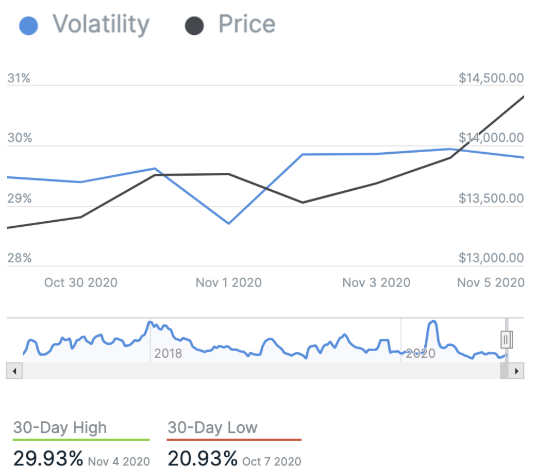533x473 pixels.
Task: Click the scrollbar thumb at right end
Action: click(505, 371)
